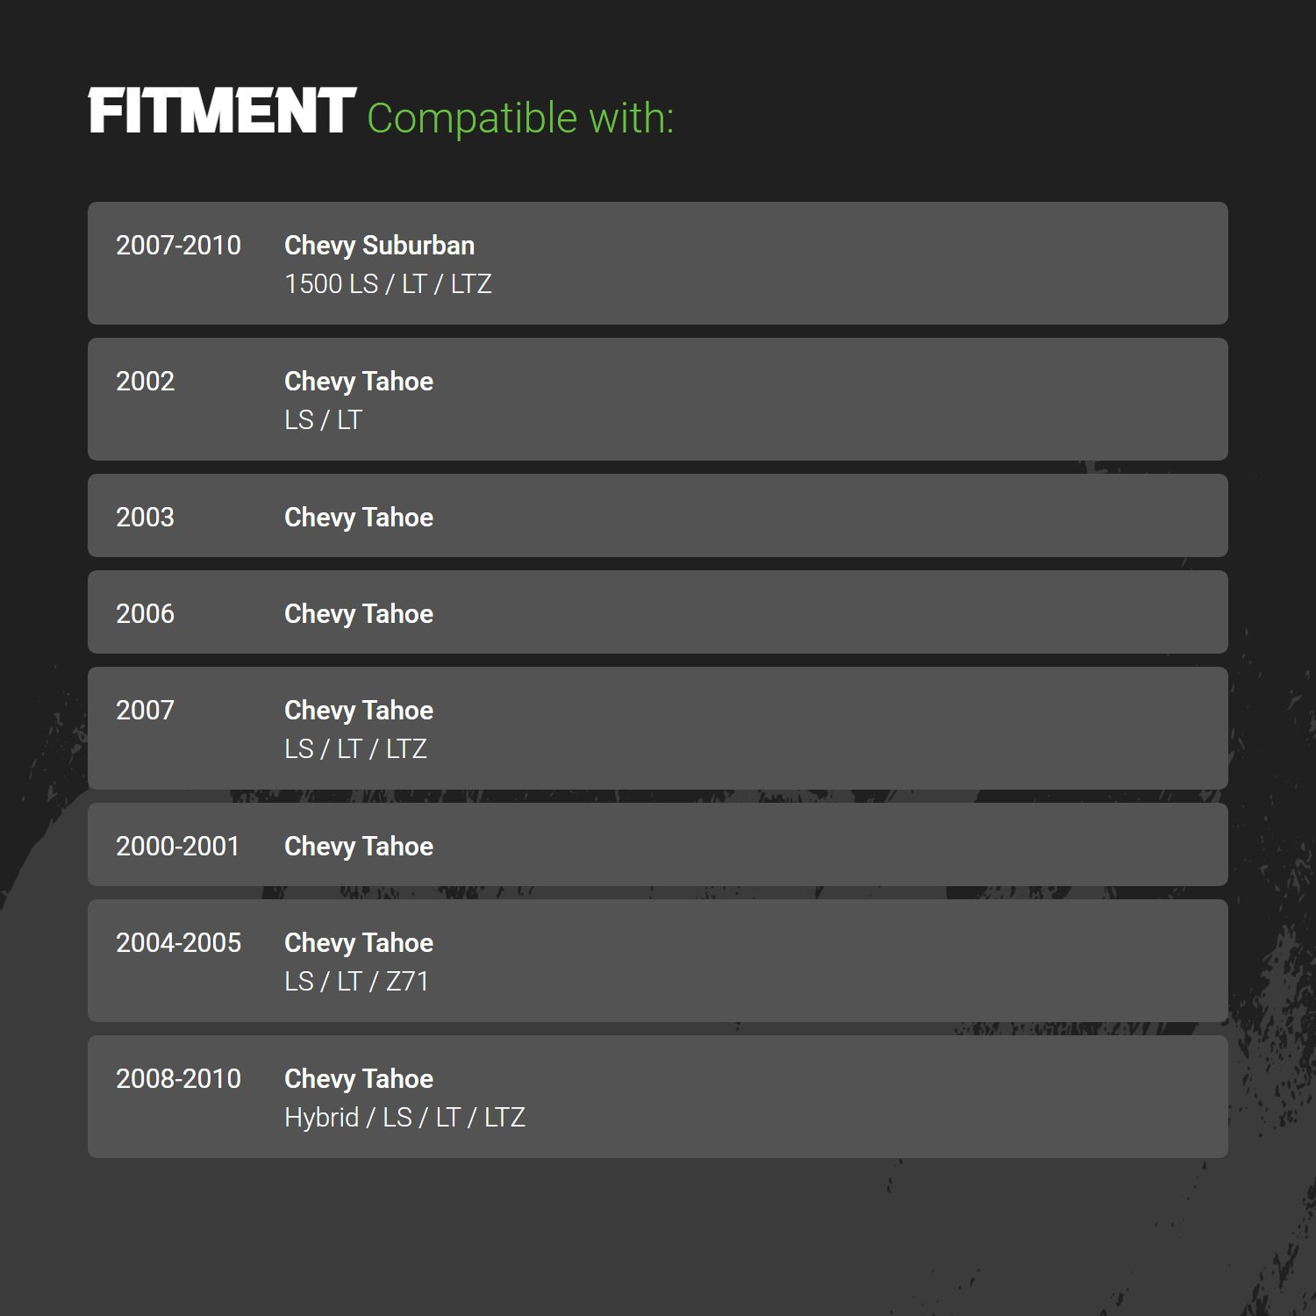
Task: Click the green 'Compatible with:' subtitle
Action: [x=520, y=118]
